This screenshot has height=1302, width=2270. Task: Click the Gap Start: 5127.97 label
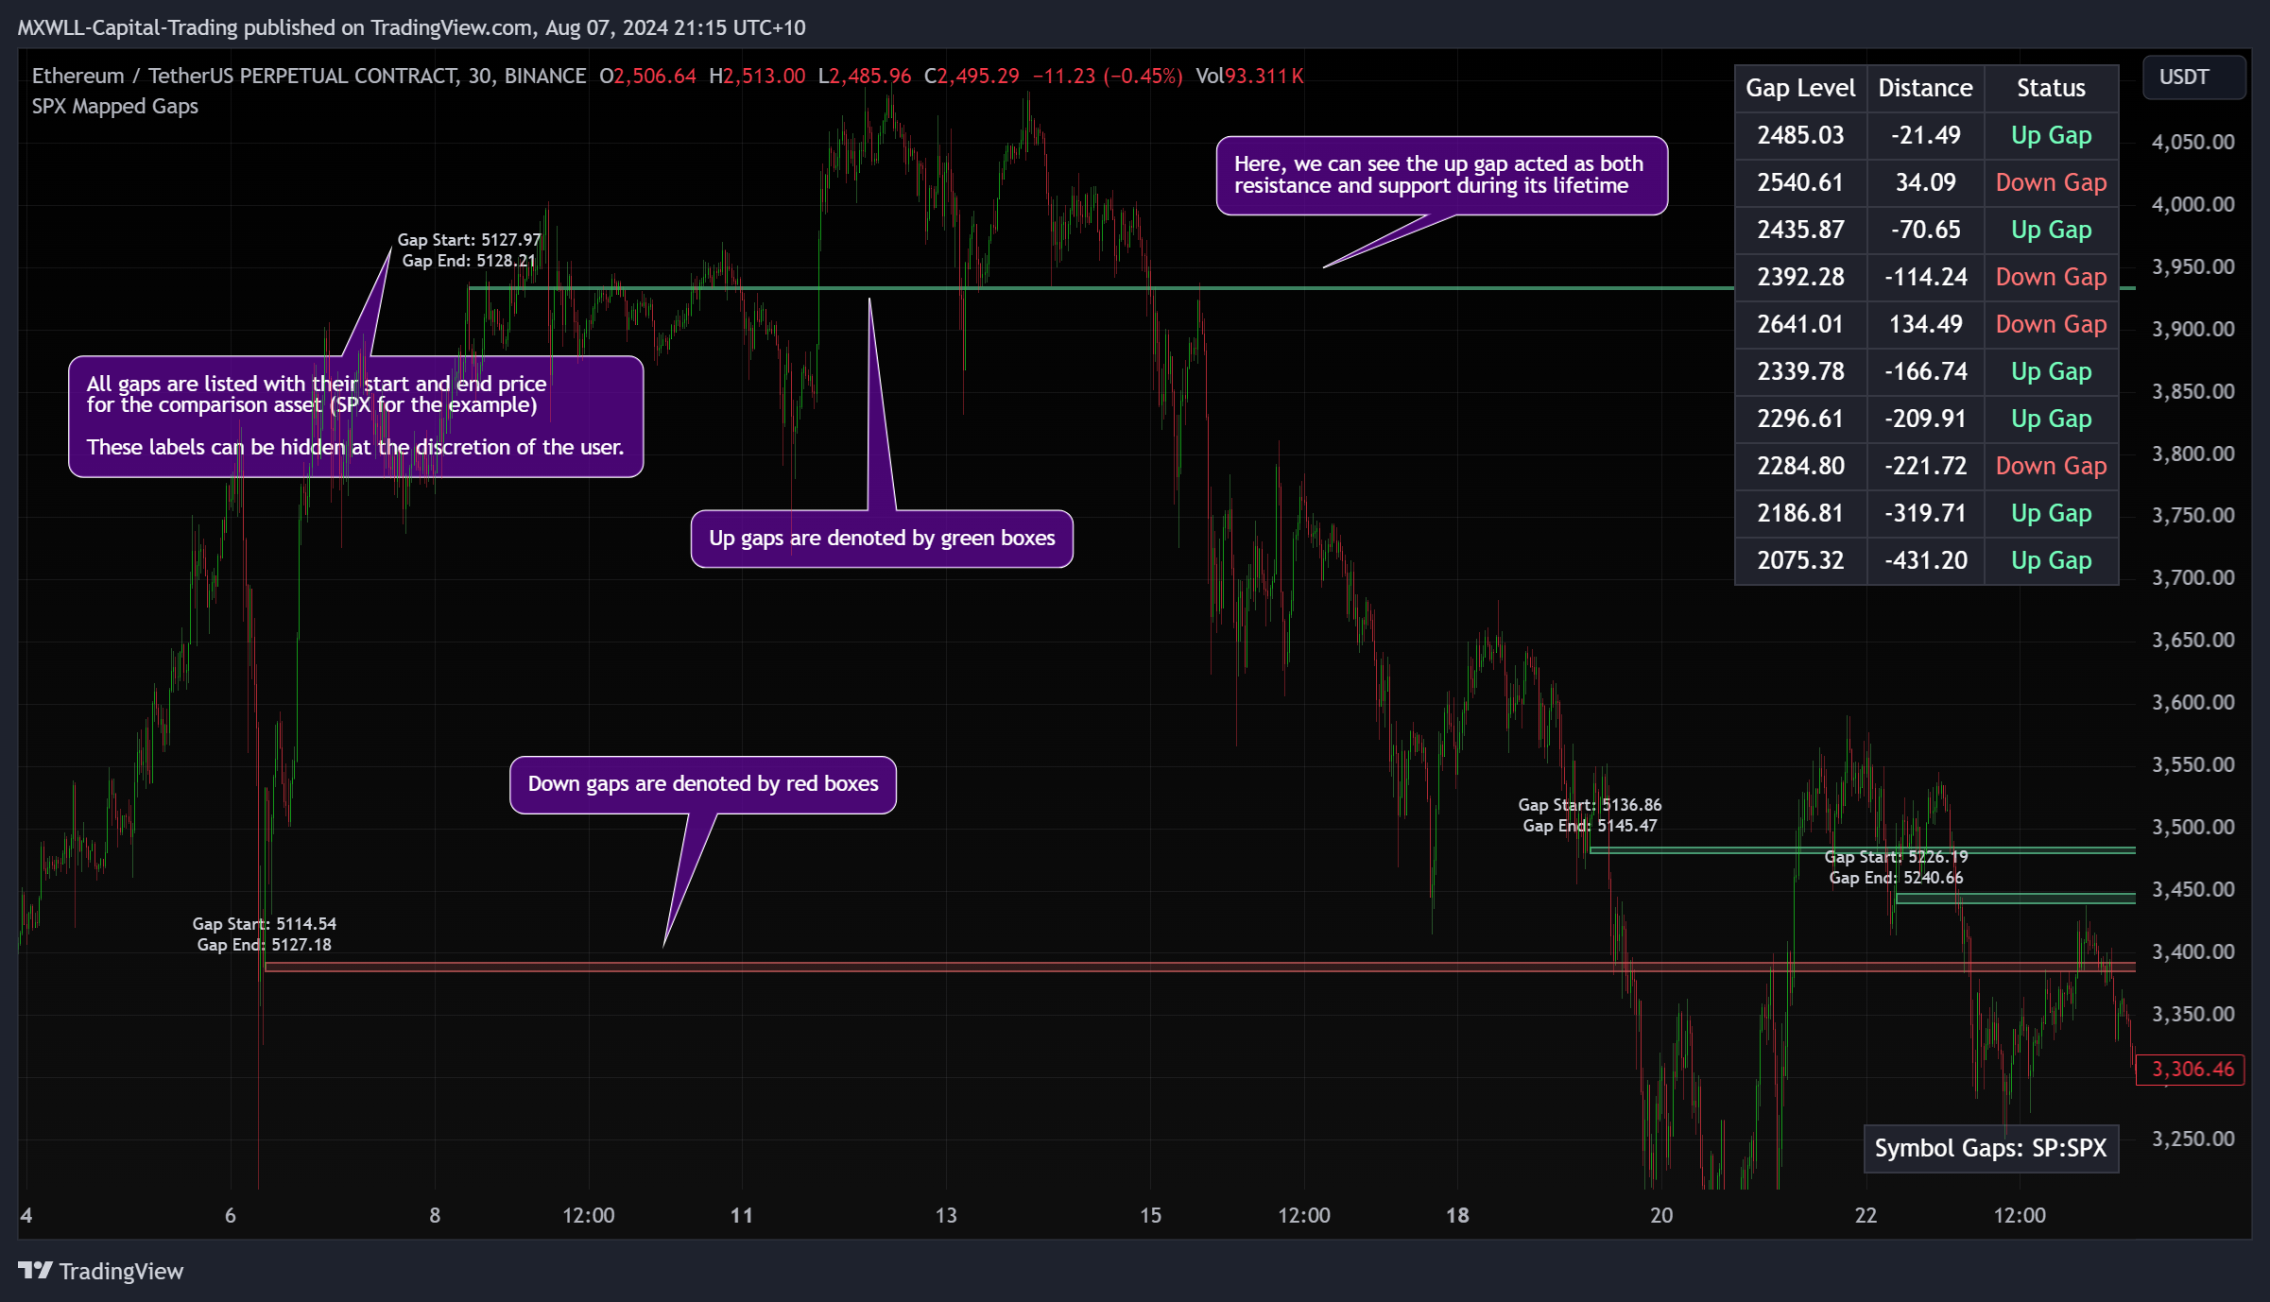point(469,240)
